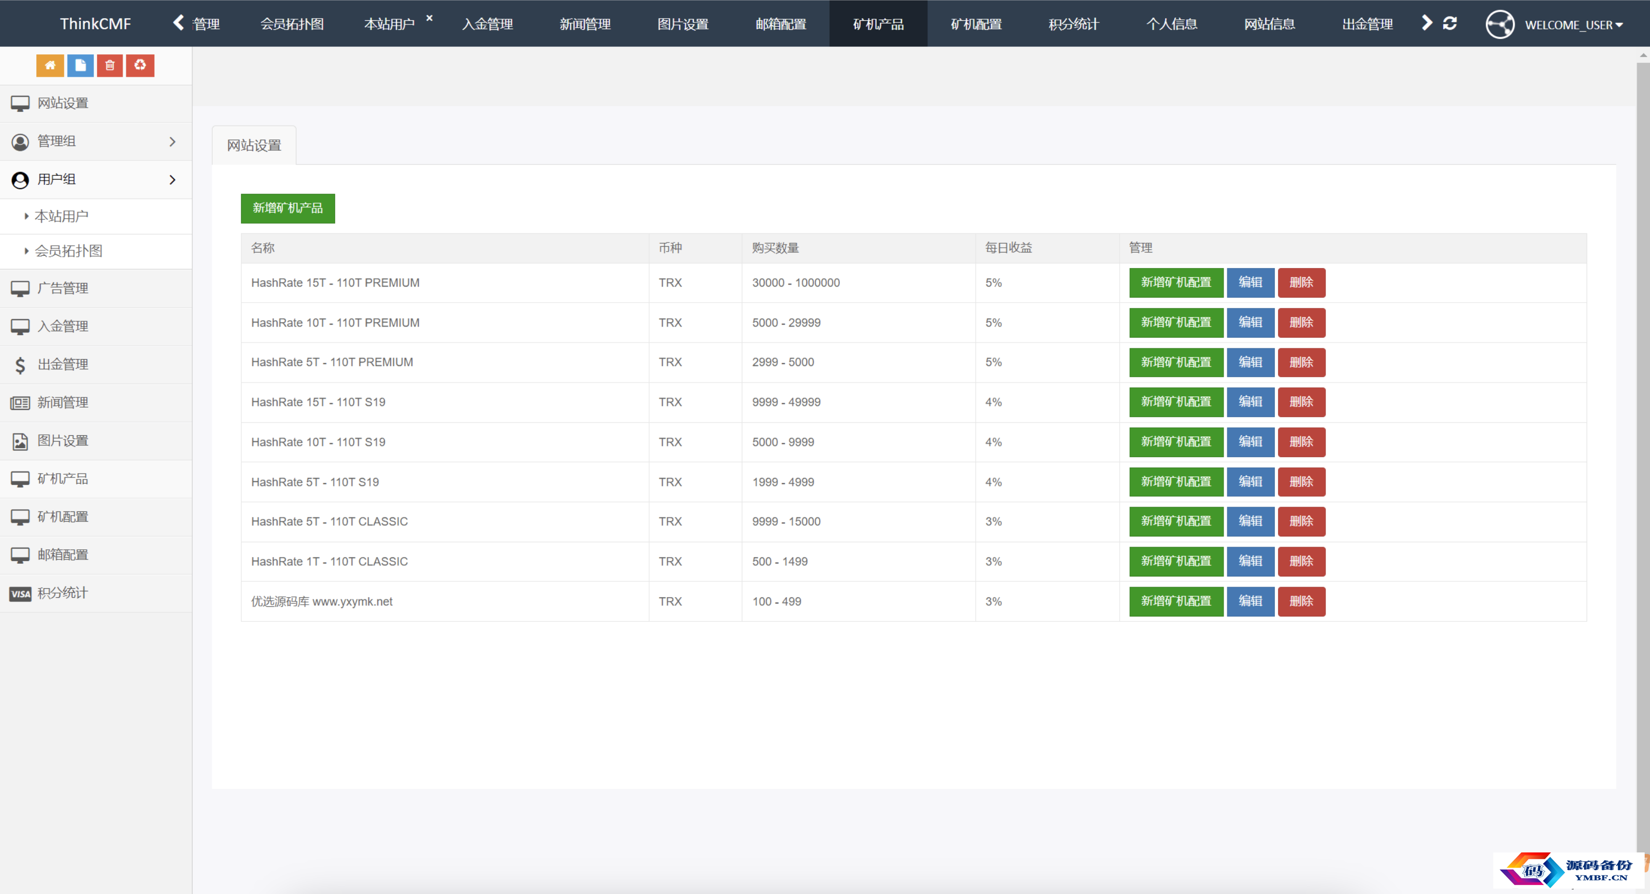The image size is (1650, 894).
Task: Click the monitor icon beside 邮箱配置 in sidebar
Action: click(20, 555)
